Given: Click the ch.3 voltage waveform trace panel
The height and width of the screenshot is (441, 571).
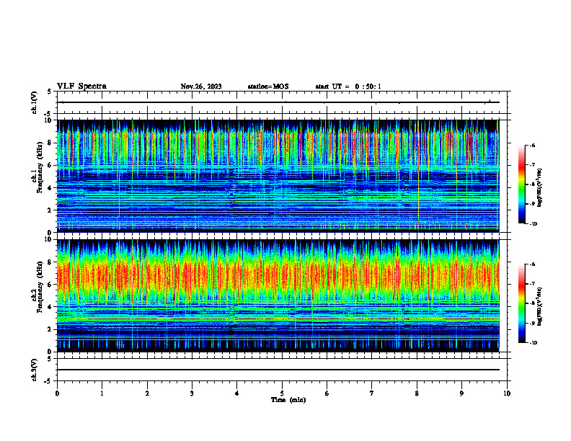Looking at the screenshot, I should point(282,370).
